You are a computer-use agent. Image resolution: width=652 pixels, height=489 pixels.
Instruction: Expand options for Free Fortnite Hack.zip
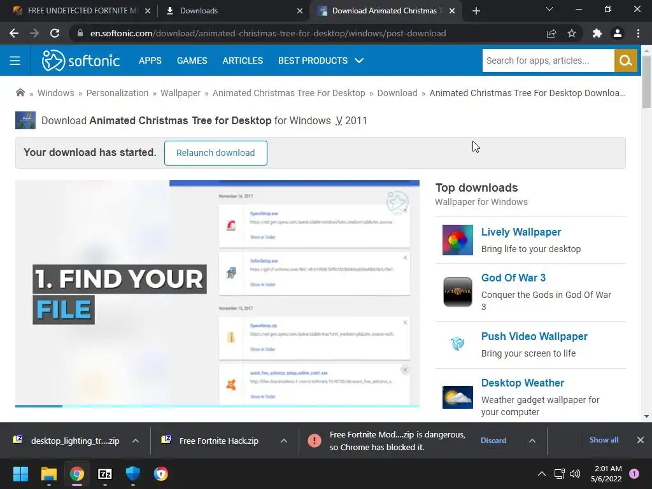(x=284, y=441)
